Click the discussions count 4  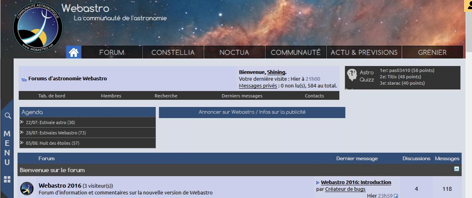416,189
